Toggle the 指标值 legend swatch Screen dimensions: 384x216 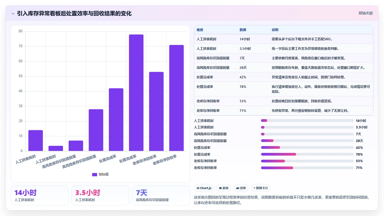coord(95,174)
